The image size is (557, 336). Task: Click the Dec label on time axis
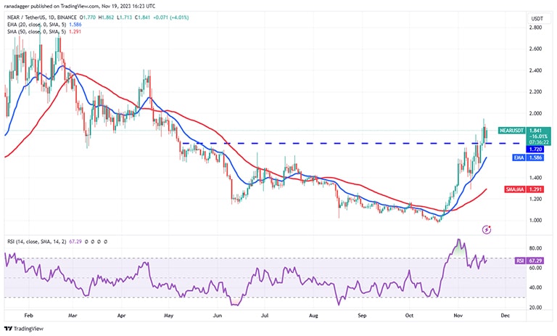tap(505, 316)
